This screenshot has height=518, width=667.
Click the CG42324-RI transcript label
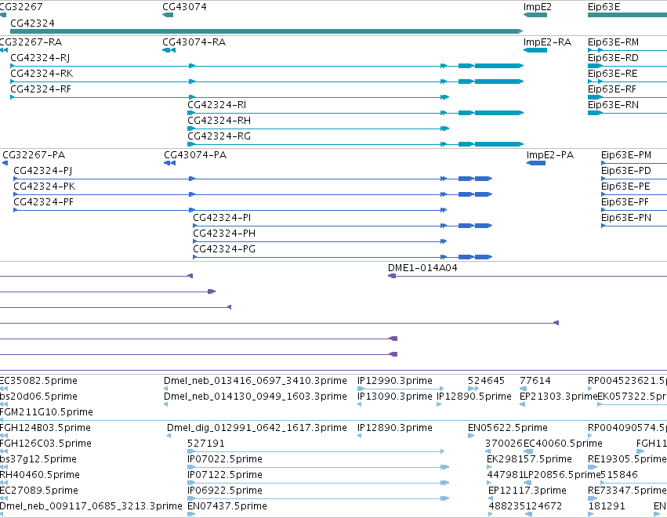click(217, 105)
